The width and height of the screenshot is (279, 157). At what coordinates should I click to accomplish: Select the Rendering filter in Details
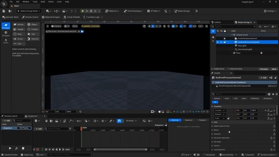[x=255, y=99]
